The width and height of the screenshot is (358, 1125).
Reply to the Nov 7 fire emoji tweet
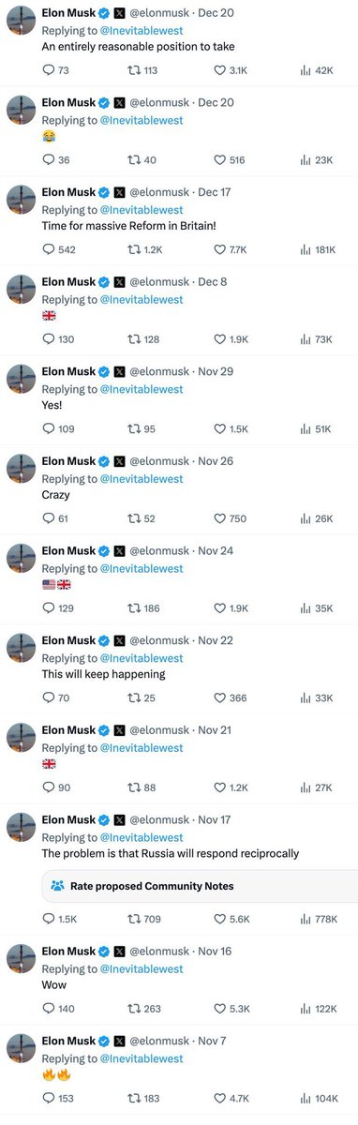(56, 1099)
